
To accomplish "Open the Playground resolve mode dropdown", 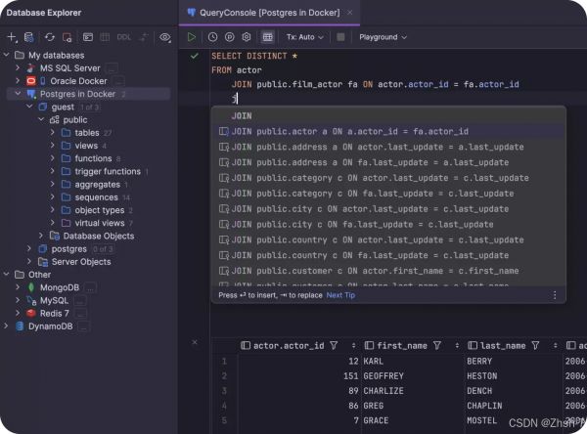I will tap(383, 37).
